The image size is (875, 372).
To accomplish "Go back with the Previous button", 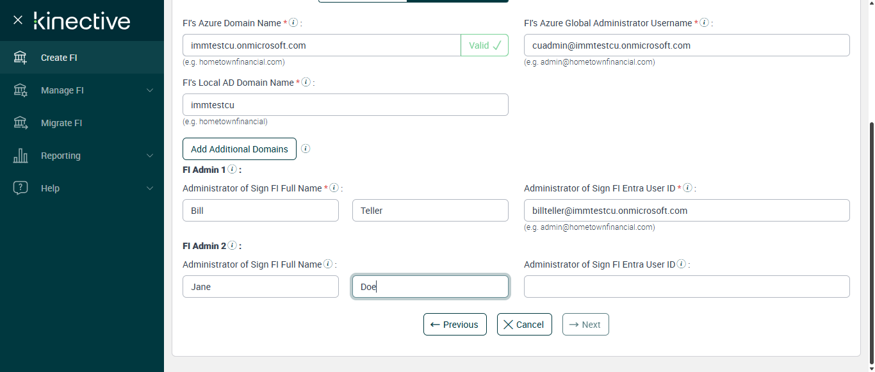I will (x=455, y=325).
